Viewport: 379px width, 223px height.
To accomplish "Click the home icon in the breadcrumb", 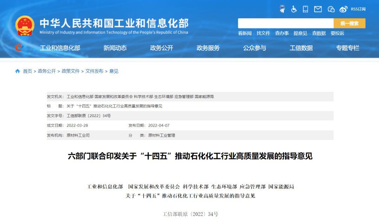I will tap(17, 71).
